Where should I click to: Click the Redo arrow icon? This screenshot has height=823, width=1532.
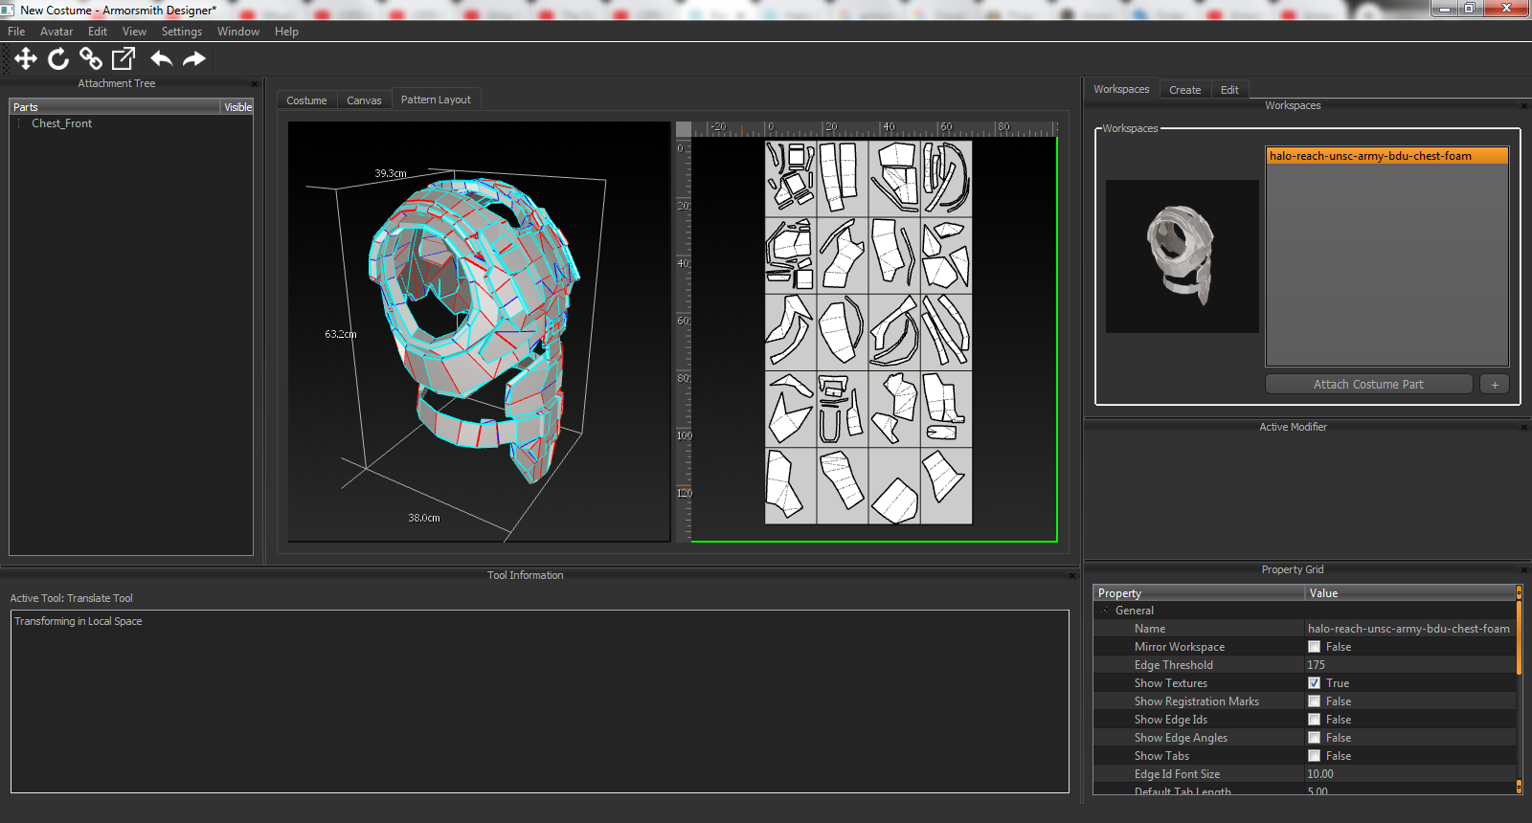[194, 59]
